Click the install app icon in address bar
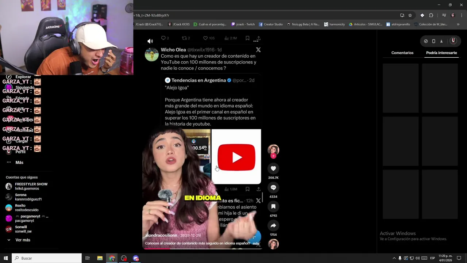This screenshot has height=263, width=467. [x=402, y=15]
